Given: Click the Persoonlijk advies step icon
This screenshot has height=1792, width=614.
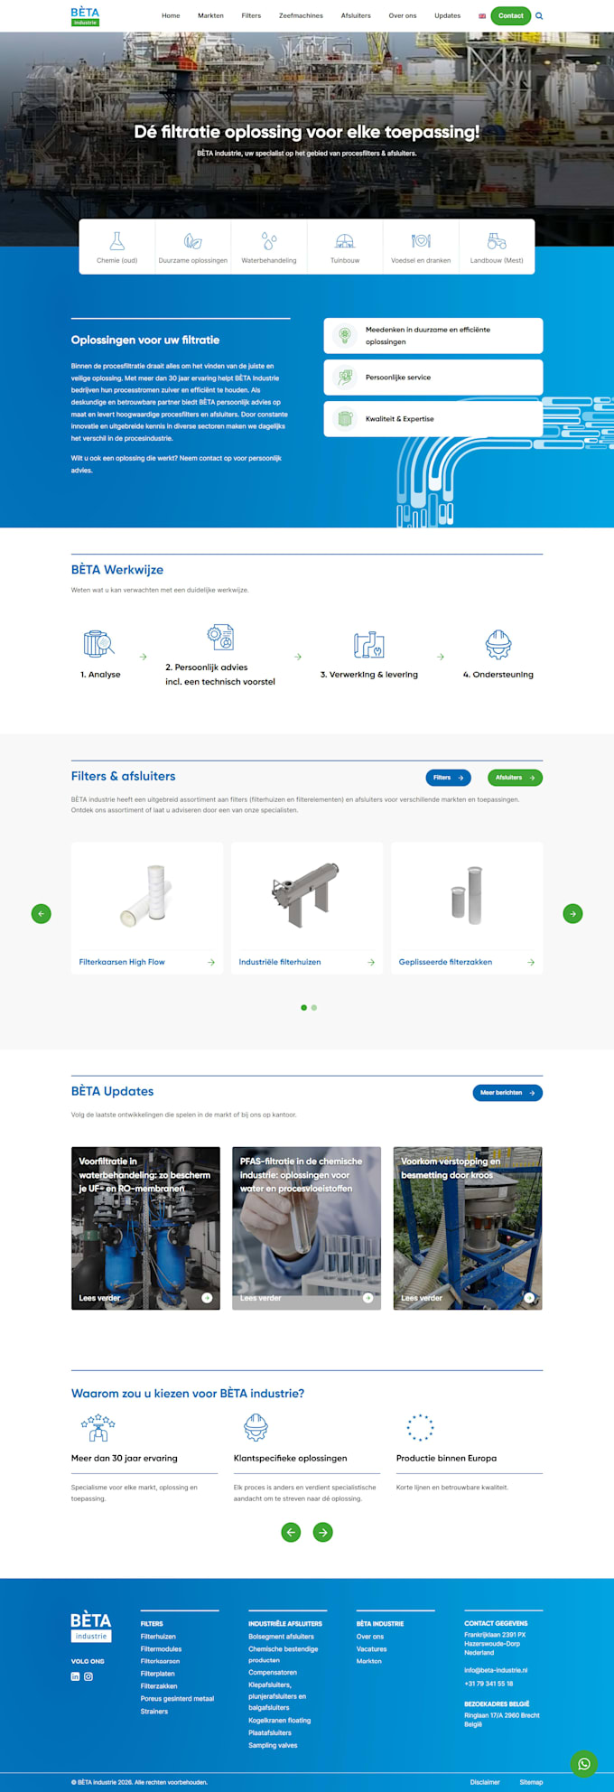Looking at the screenshot, I should pos(220,637).
